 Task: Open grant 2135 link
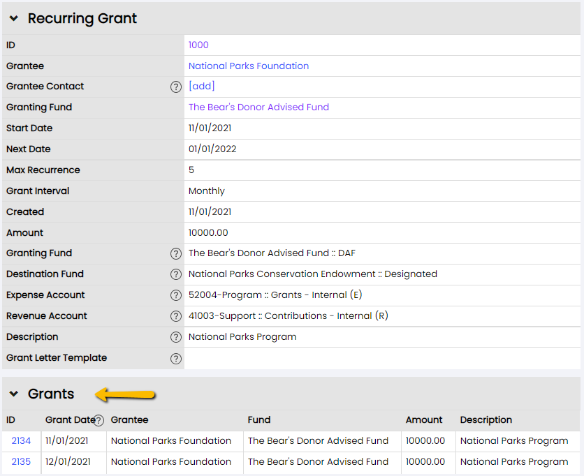[x=21, y=461]
